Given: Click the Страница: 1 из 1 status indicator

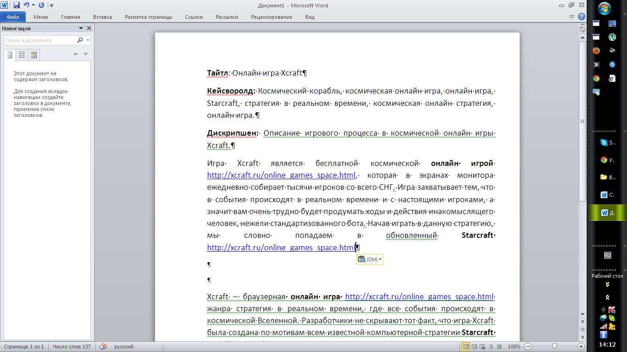Looking at the screenshot, I should (x=23, y=346).
